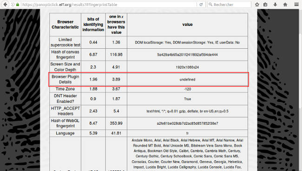
Task: Click 'Browser Plugin Details' row label
Action: 66,79
